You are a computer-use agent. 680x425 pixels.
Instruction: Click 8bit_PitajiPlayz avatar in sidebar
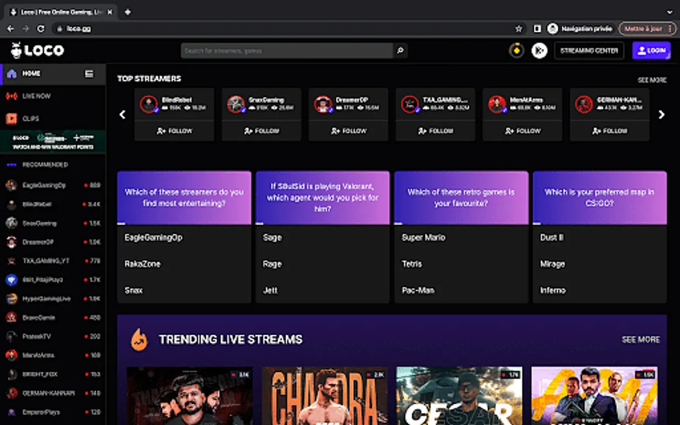click(11, 280)
